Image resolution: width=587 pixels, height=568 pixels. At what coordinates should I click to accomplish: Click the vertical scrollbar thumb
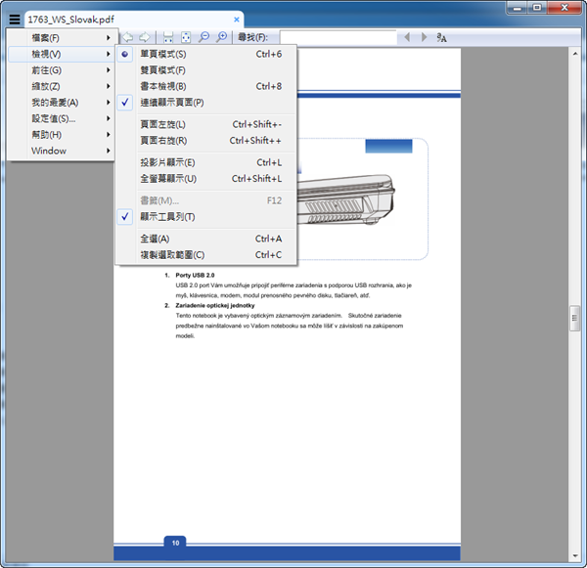(574, 318)
